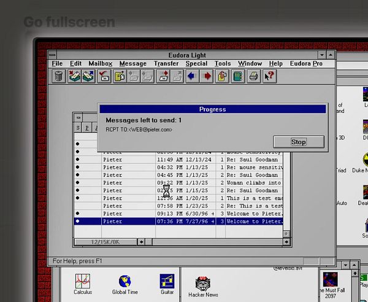The width and height of the screenshot is (368, 302).
Task: Click the mailbox vertical scrollbar down arrow
Action: (286, 234)
